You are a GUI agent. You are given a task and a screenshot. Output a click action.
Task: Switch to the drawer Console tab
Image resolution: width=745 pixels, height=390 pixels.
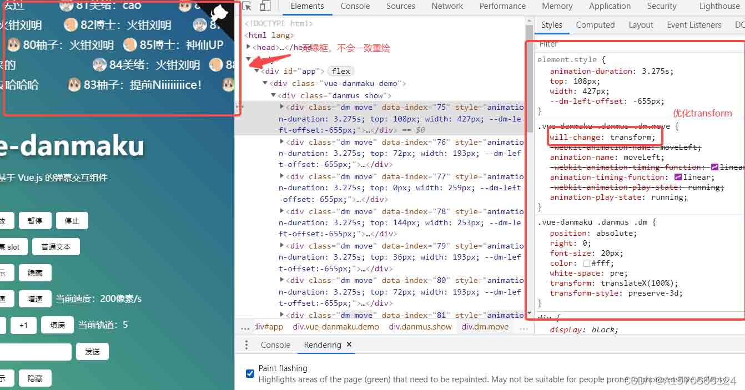pos(275,345)
